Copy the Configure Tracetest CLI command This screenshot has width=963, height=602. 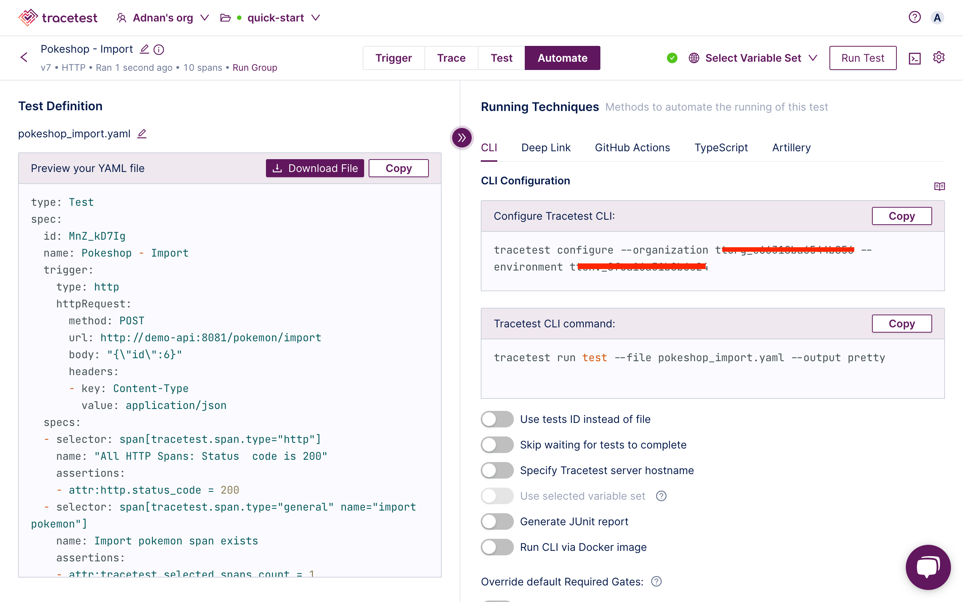point(902,216)
